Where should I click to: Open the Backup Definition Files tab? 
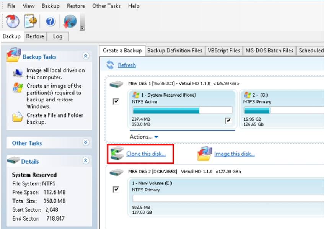[x=174, y=51]
